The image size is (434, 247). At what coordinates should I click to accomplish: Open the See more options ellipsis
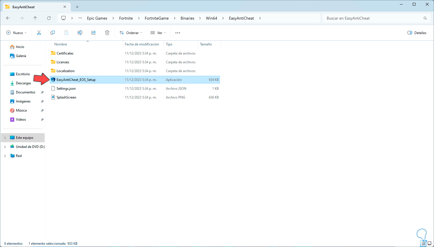tap(178, 33)
